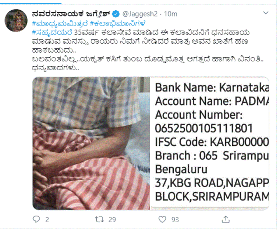Click the reply speech bubble icon
The height and width of the screenshot is (230, 280).
pos(36,219)
